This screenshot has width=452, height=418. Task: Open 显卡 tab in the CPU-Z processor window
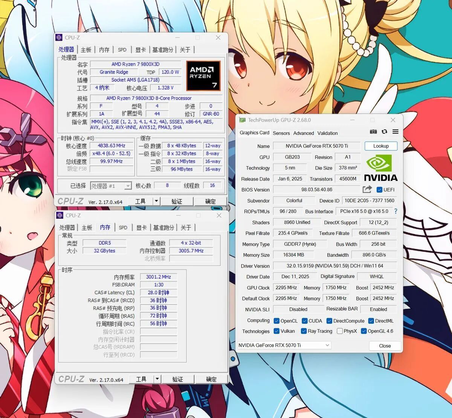[140, 50]
